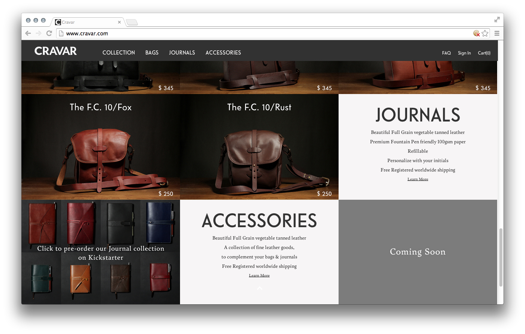Bookmark page with the star icon
Screen dimensions: 525x334
[485, 33]
